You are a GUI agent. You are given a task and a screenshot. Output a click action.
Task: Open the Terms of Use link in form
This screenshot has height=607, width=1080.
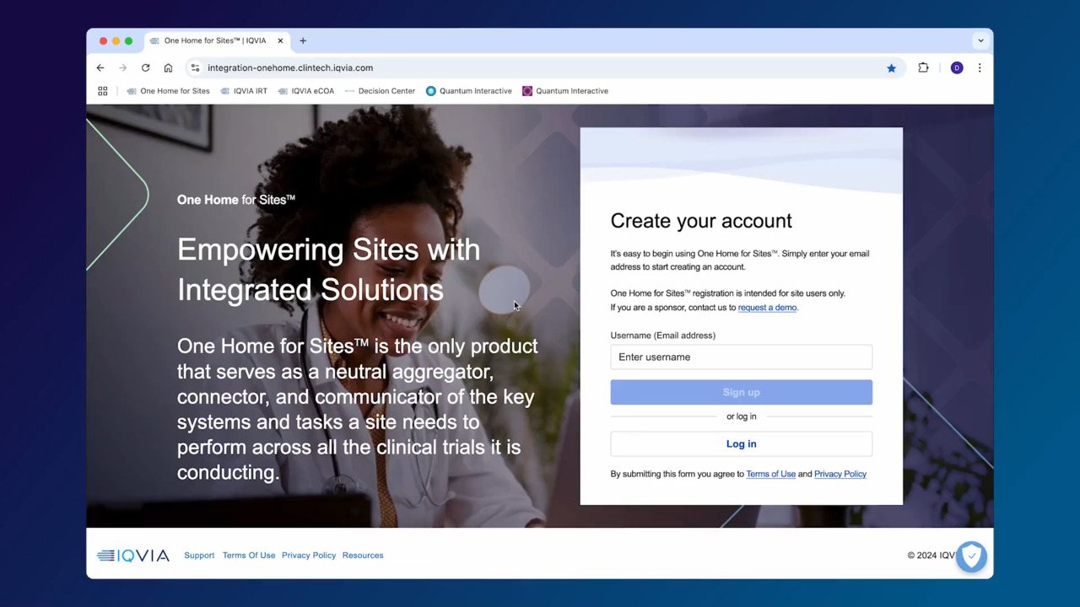tap(770, 474)
